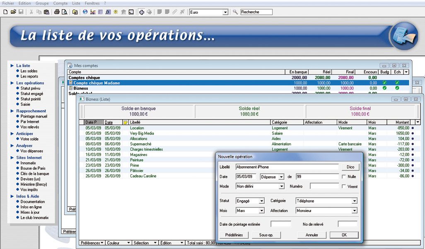Click the yellow note column header icon

point(126,122)
